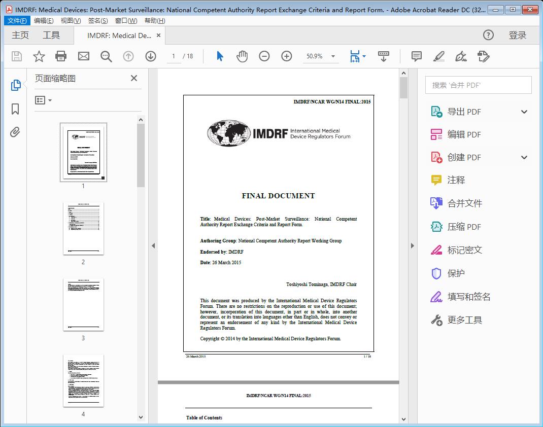Screen dimensions: 543x427
Task: Select the hand pan tool
Action: [x=242, y=56]
